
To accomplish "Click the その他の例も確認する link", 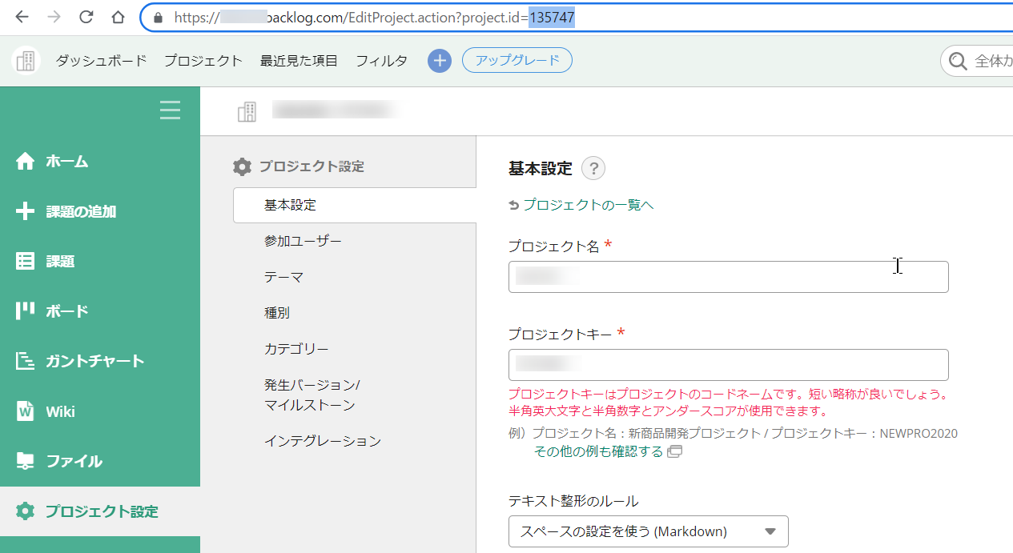I will (x=599, y=451).
